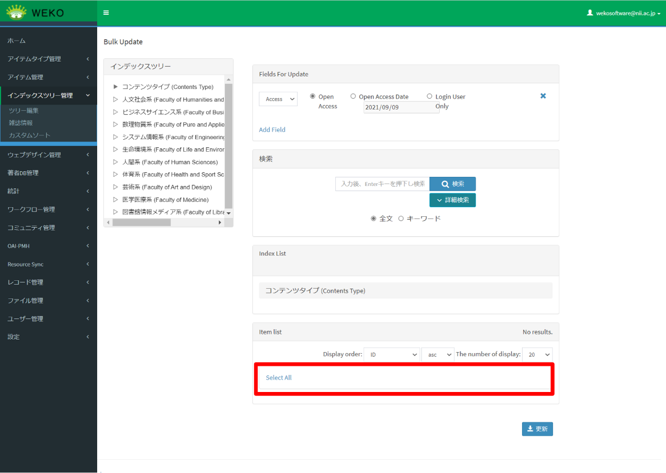Select the キーワード search radio option
Viewport: 666px width, 473px height.
(x=401, y=219)
